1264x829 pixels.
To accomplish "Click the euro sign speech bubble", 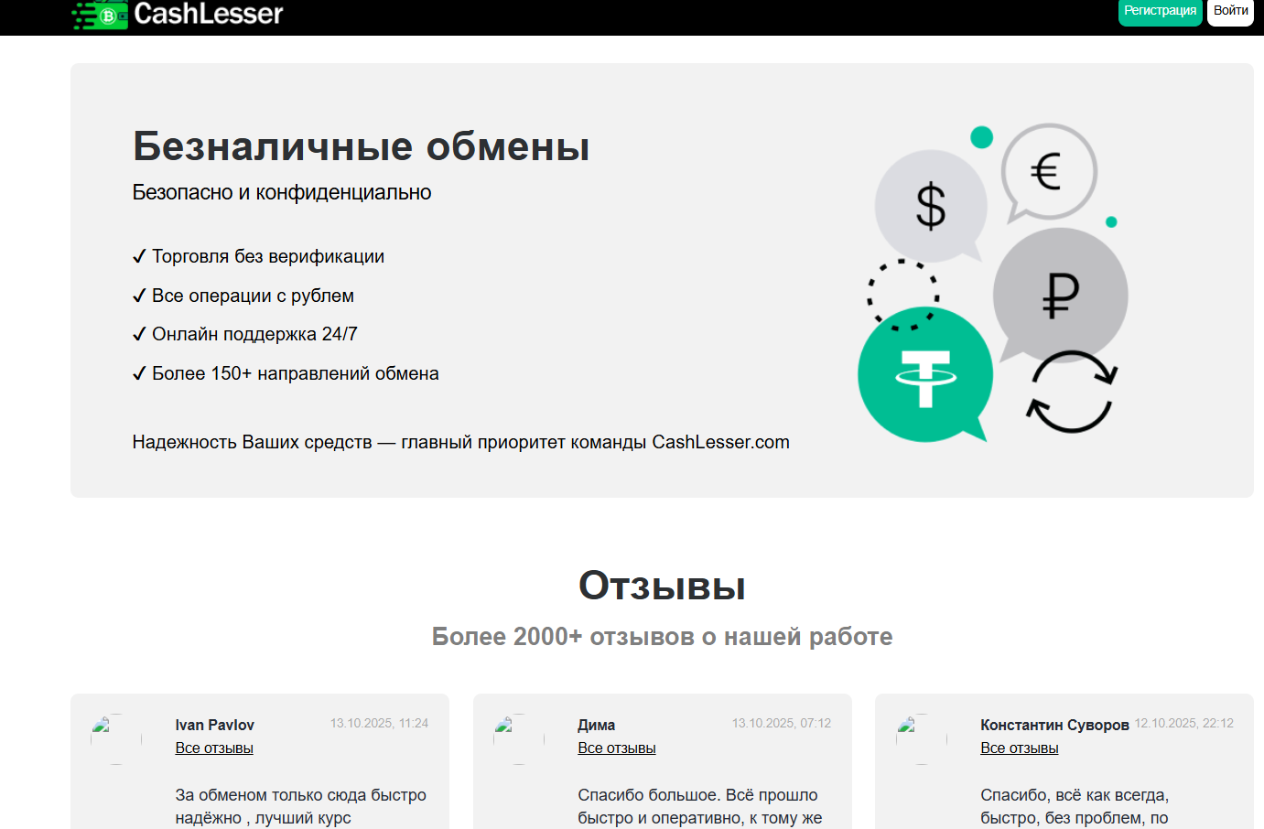I will pos(1048,172).
